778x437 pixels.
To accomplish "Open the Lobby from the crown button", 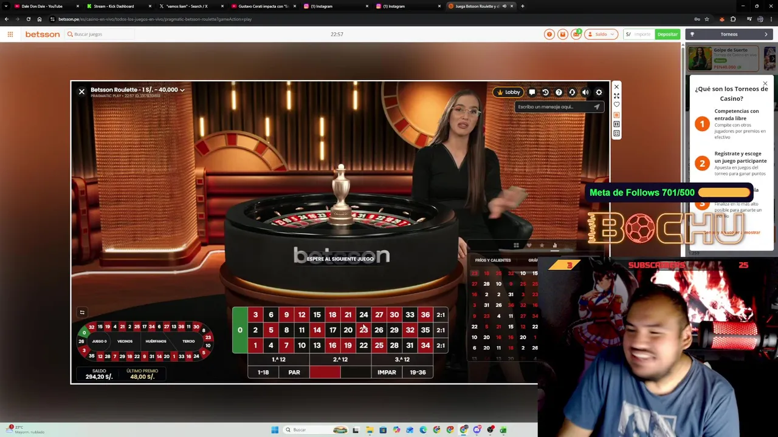I will (509, 92).
